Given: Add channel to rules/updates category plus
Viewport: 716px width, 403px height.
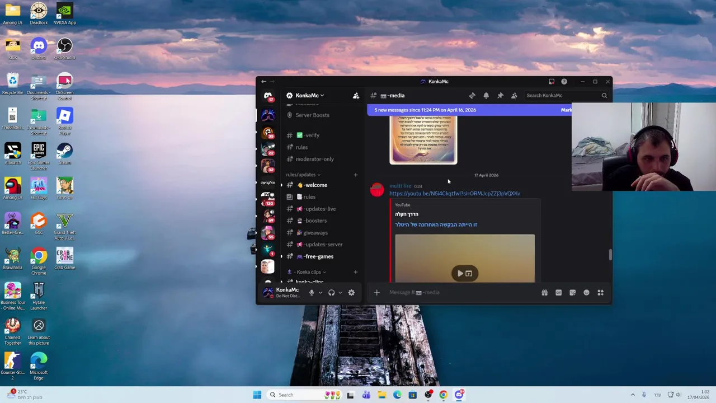Looking at the screenshot, I should click(x=355, y=175).
